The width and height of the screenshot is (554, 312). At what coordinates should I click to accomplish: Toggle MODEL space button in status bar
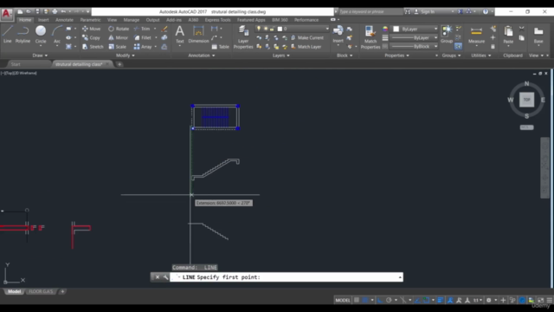343,300
